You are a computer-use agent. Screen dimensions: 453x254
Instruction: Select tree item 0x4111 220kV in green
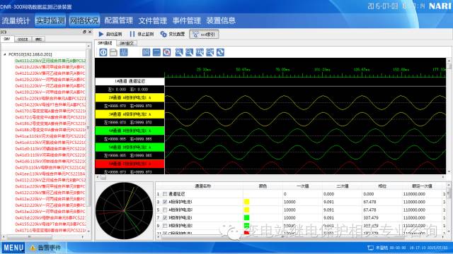50,61
